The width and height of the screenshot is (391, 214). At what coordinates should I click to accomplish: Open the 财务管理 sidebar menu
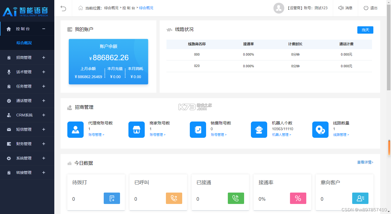click(27, 144)
